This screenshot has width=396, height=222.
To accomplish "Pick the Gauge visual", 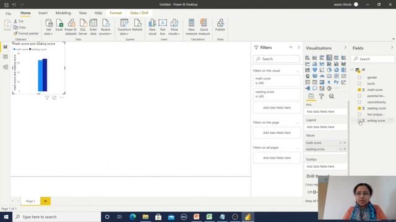I will (322, 76).
